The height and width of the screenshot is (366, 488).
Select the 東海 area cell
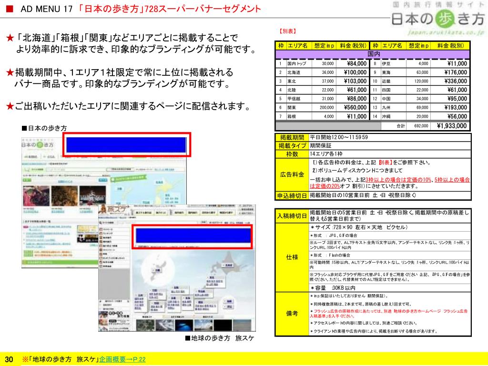pyautogui.click(x=393, y=72)
